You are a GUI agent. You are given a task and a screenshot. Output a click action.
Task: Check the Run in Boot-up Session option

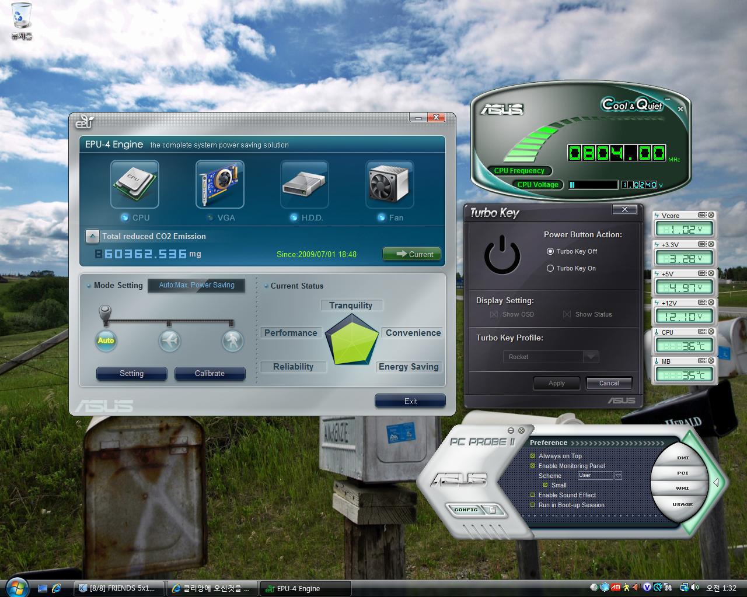click(x=532, y=505)
